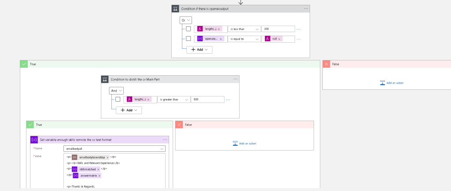Add an action in the outer False branch
The width and height of the screenshot is (451, 191).
(392, 83)
